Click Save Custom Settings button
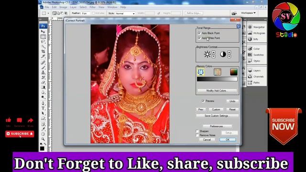Image resolution: width=306 pixels, height=172 pixels. [217, 116]
